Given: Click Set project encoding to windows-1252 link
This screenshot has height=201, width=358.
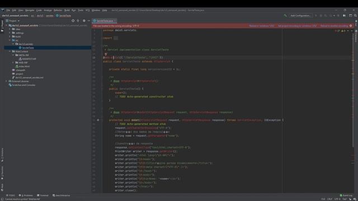Looking at the screenshot, I should [297, 26].
